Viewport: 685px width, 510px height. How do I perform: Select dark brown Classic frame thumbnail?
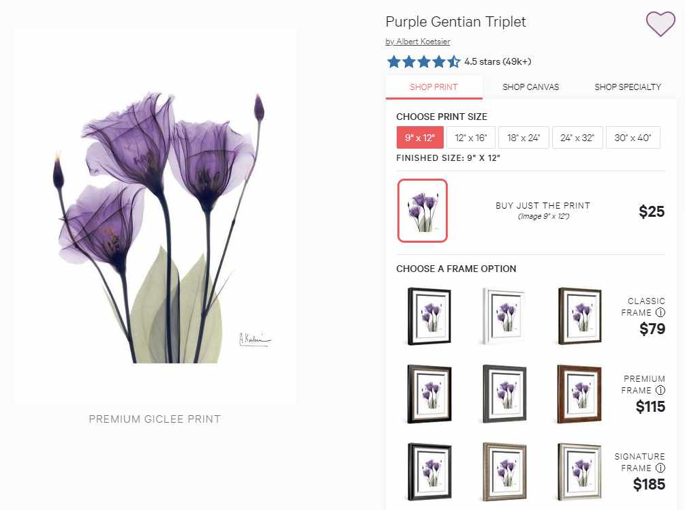[579, 316]
